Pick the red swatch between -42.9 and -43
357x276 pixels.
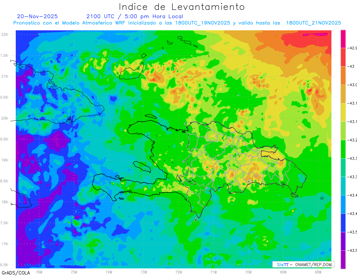(x=343, y=57)
